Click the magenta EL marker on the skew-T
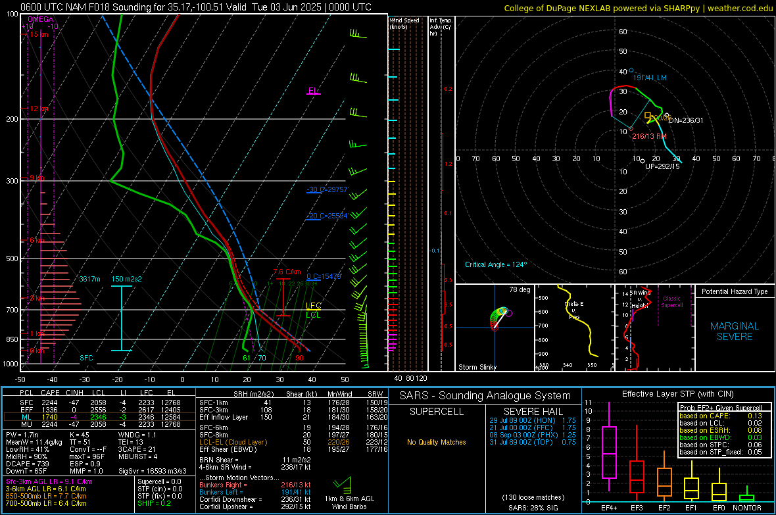Screen dimensions: 776x515 coord(313,91)
